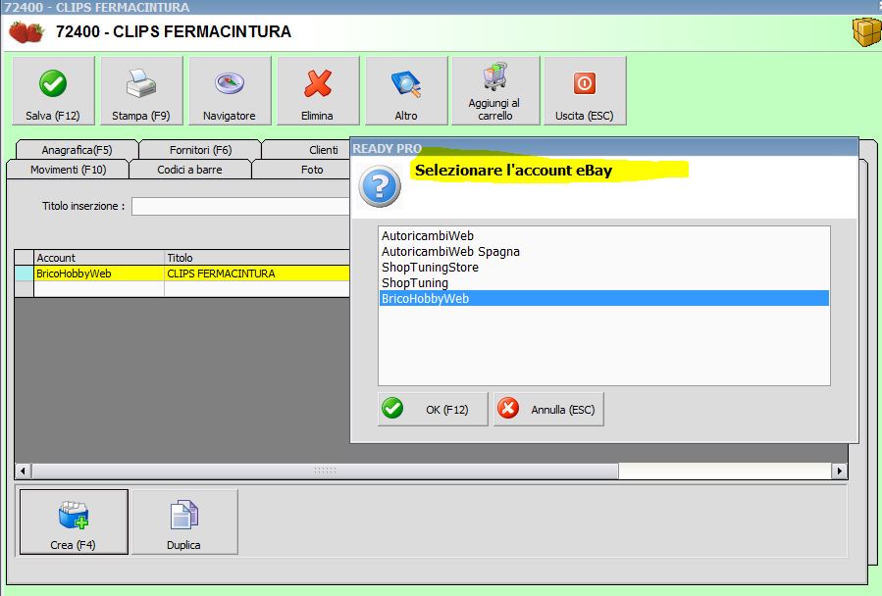Click the right arrow of horizontal scrollbar
Screen dimensions: 882x596
pos(839,471)
